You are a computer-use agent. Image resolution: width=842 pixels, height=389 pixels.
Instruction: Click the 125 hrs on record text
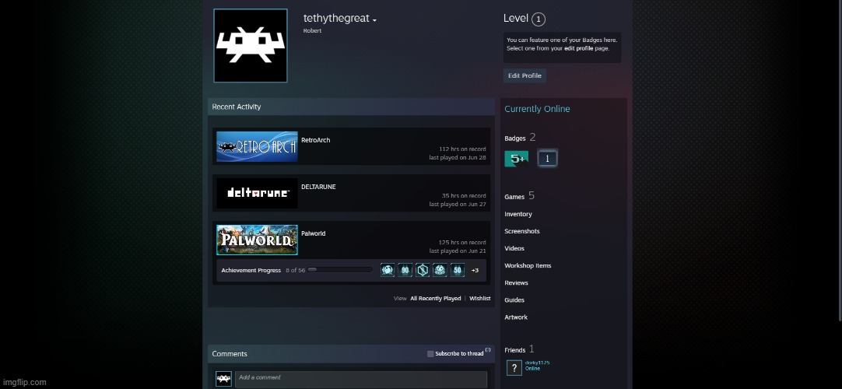pos(462,243)
